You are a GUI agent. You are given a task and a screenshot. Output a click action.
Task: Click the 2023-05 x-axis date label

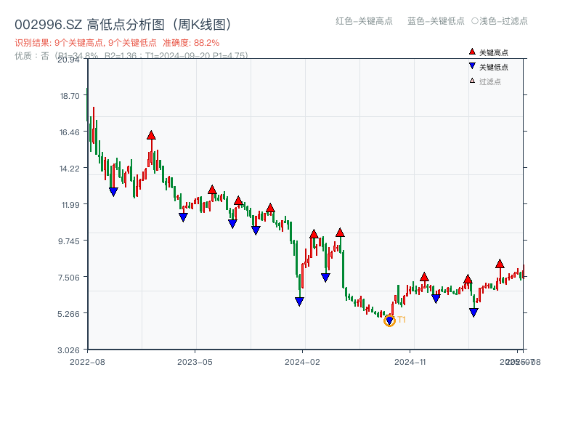pyautogui.click(x=195, y=361)
